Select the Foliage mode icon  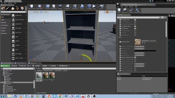(x=17, y=8)
